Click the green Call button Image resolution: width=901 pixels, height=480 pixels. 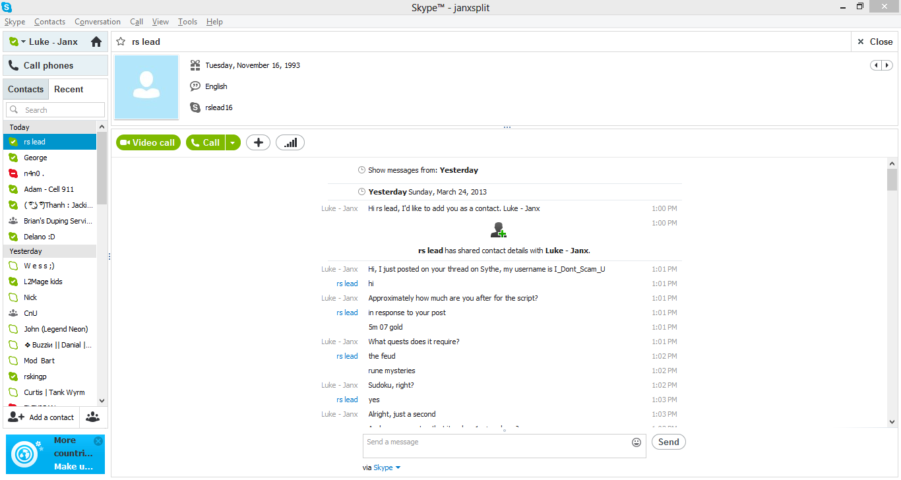click(206, 142)
